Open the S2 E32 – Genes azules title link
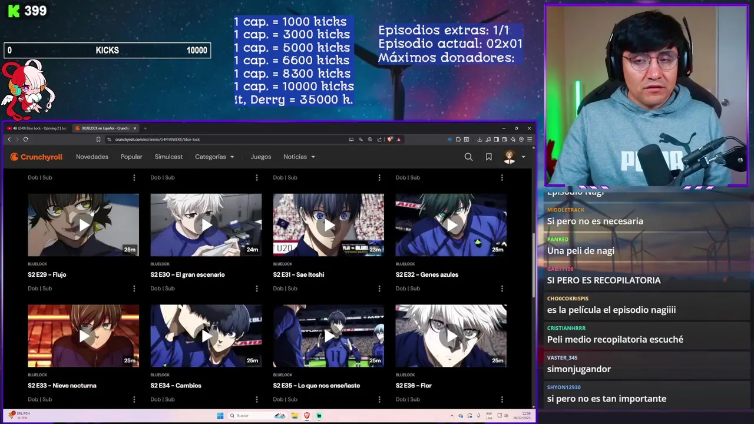Viewport: 754px width, 424px height. point(427,274)
